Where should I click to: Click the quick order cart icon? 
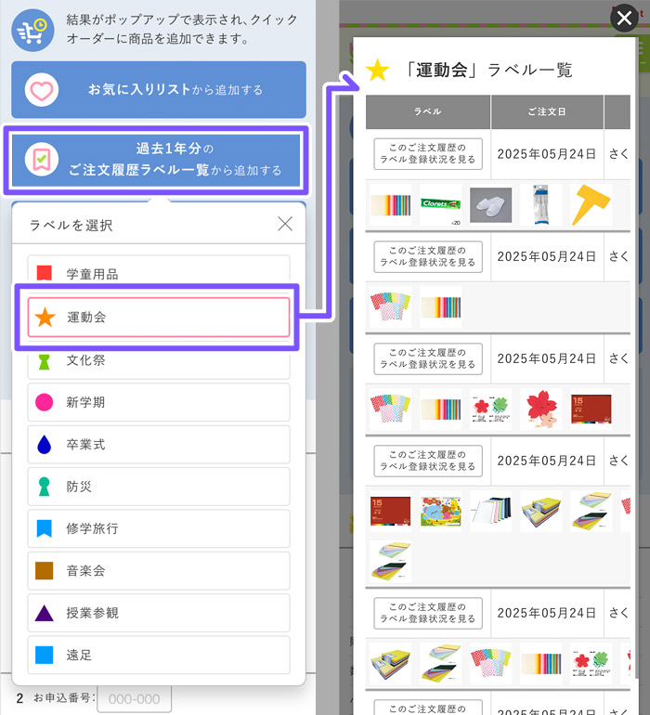[32, 30]
